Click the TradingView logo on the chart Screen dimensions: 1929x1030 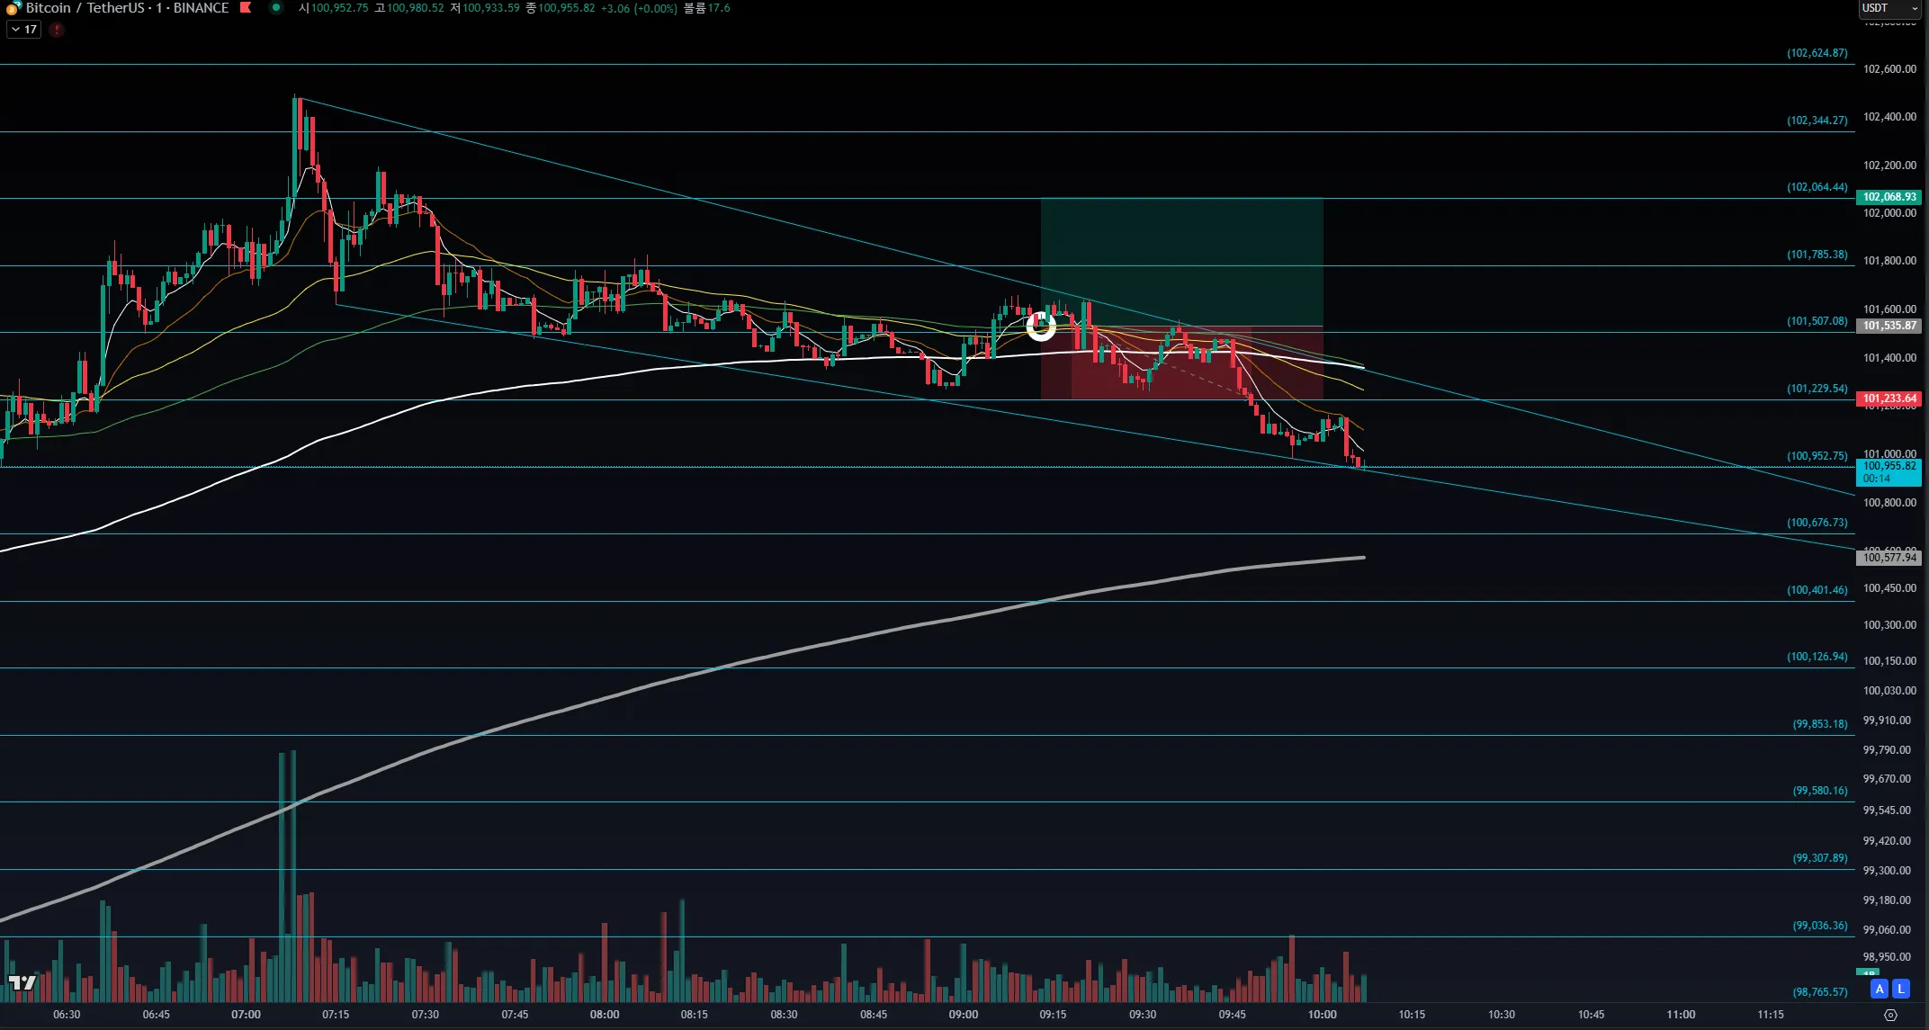click(x=22, y=982)
